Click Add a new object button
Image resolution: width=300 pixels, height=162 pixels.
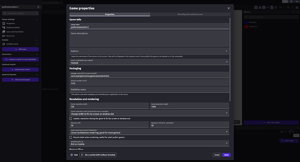[x=271, y=123]
